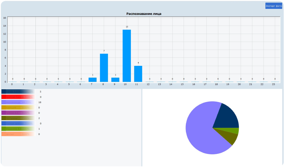Screen dimensions: 284x167
Task: Click the green 'Федосеев В.В.' legend entry
Action: point(18,129)
